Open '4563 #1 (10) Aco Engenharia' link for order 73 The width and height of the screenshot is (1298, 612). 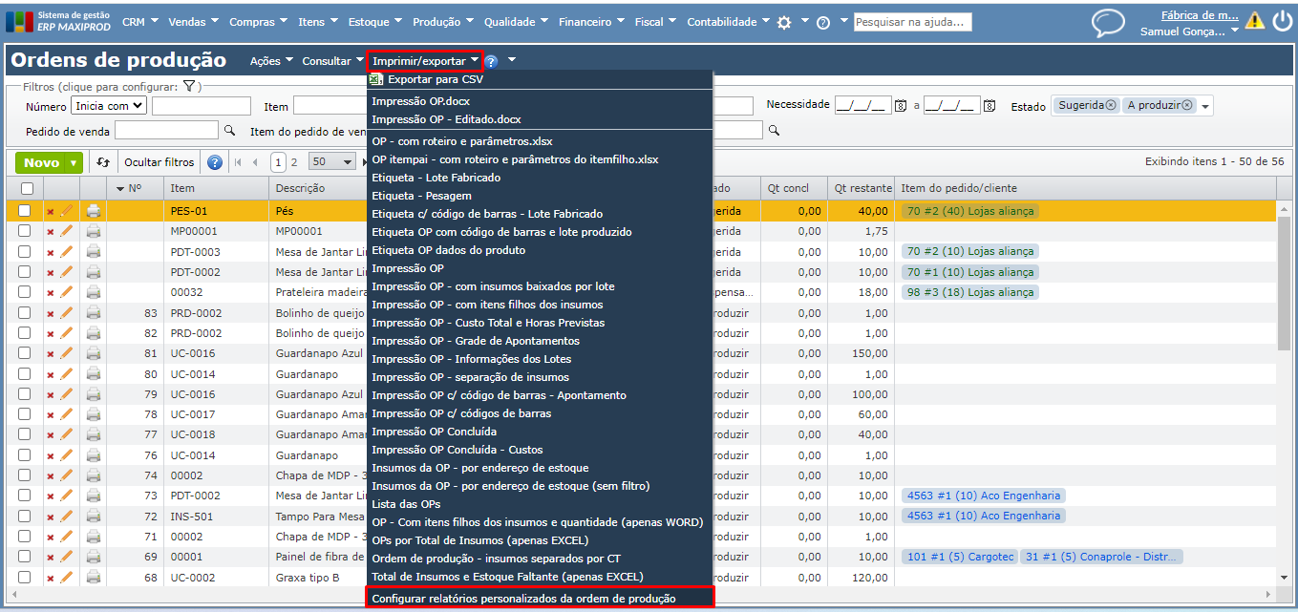tap(982, 496)
